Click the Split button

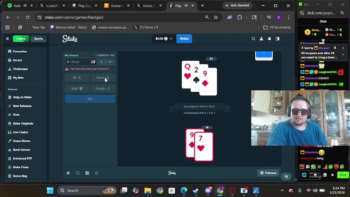point(77,89)
